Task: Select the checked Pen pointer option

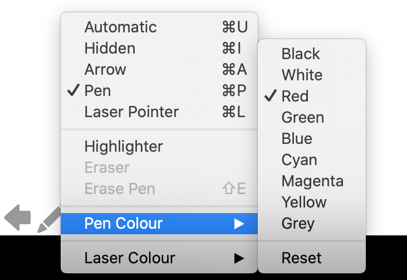Action: tap(159, 90)
